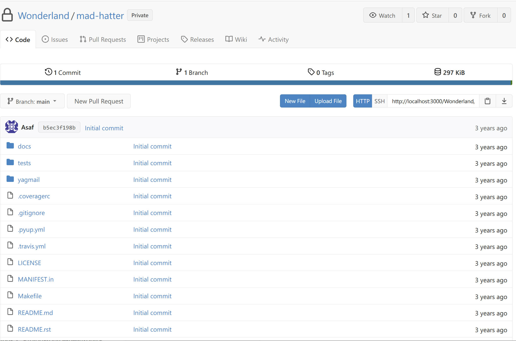The image size is (516, 341).
Task: Click the download repository icon
Action: [504, 101]
